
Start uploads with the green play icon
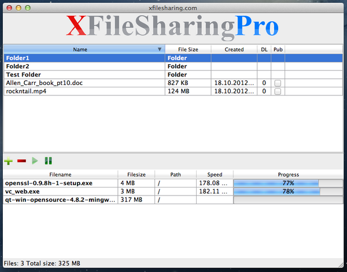pos(35,161)
